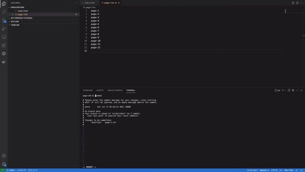
Task: Open the Remote Explorer view
Action: (4, 37)
